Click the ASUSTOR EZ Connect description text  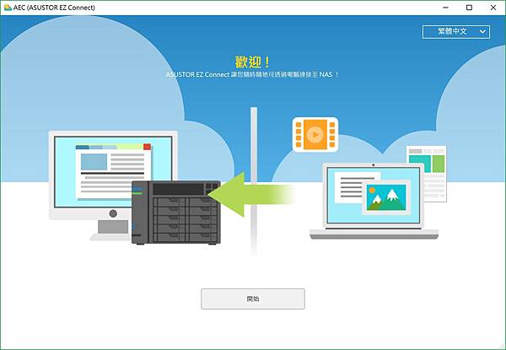click(252, 74)
